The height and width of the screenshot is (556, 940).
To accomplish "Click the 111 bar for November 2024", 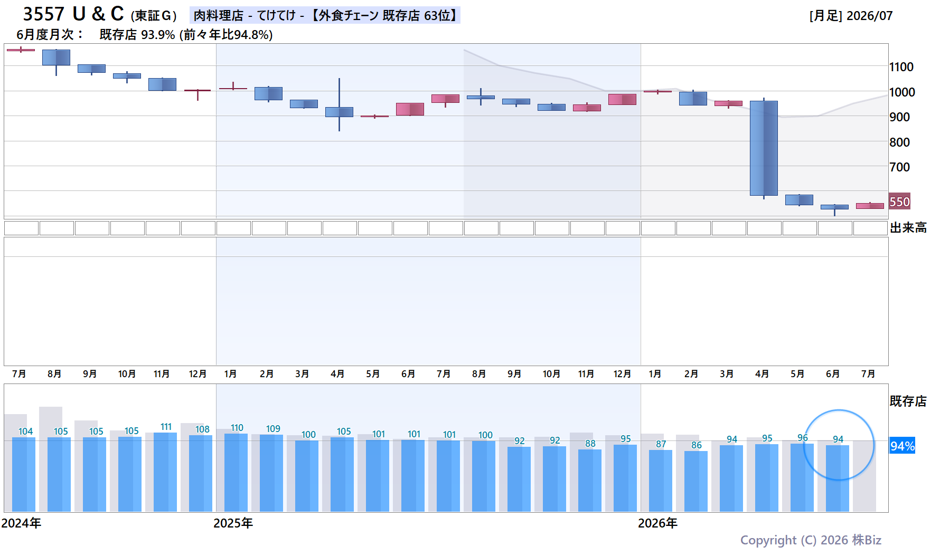I will coord(165,472).
